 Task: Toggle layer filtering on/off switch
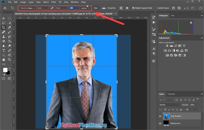point(198,99)
